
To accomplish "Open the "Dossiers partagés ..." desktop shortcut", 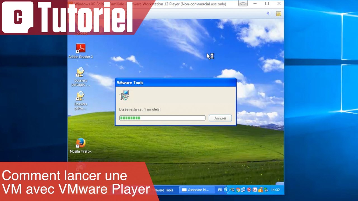I will (x=81, y=77).
